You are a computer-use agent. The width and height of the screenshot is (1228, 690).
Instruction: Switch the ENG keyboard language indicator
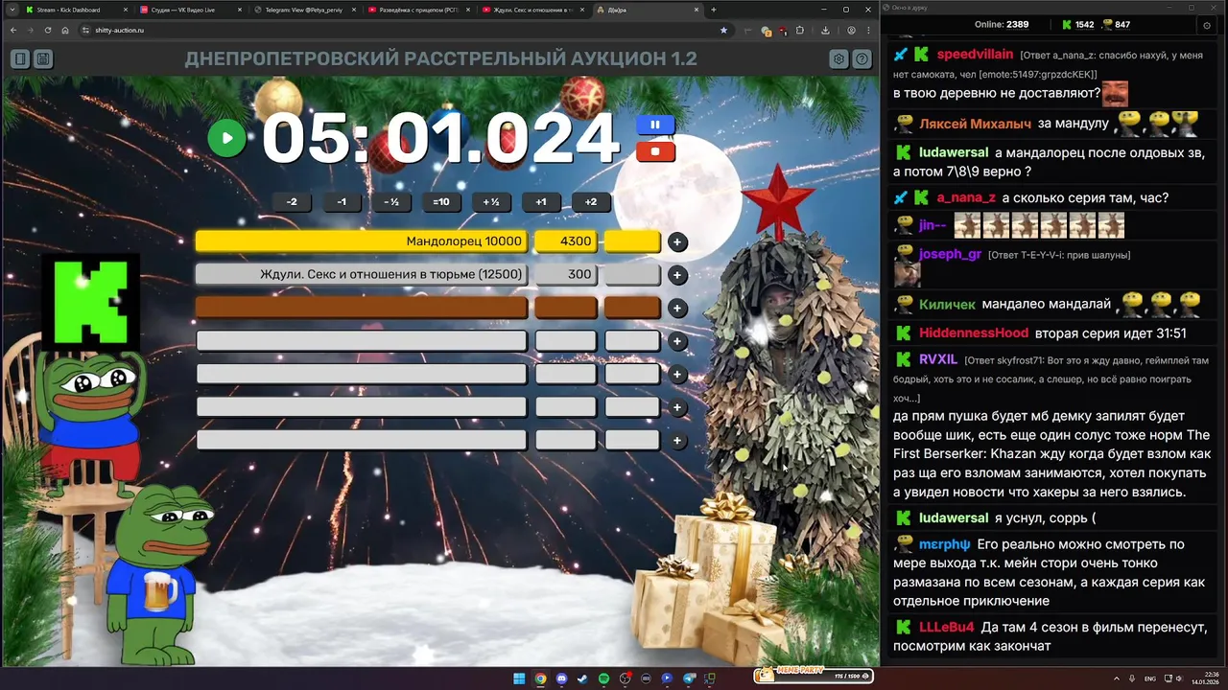coord(1150,678)
